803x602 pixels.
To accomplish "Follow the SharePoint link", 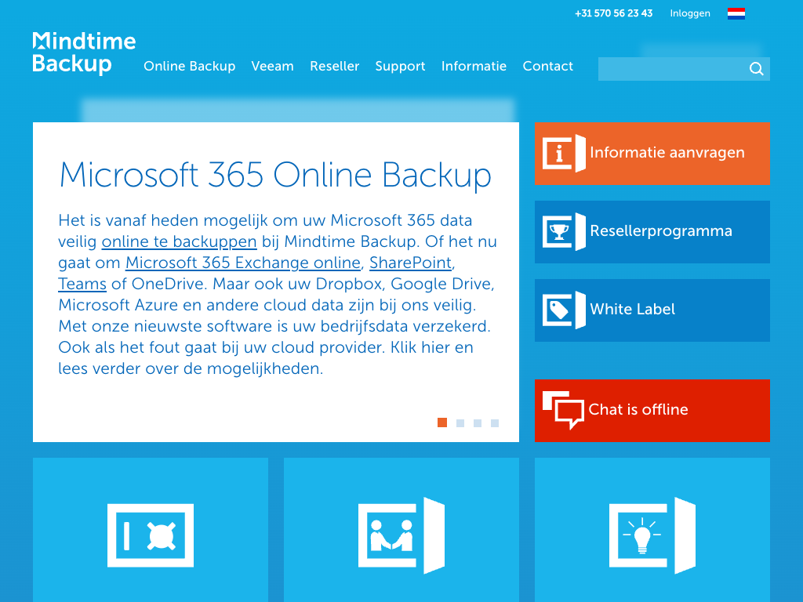I will pos(411,263).
